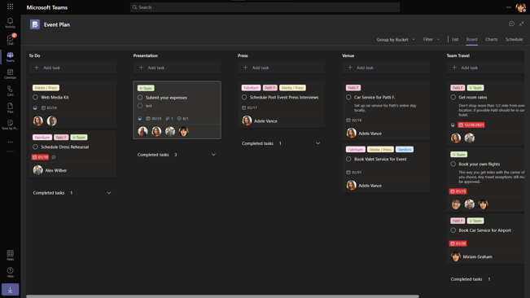Open the settings and more ellipsis

[x=508, y=7]
